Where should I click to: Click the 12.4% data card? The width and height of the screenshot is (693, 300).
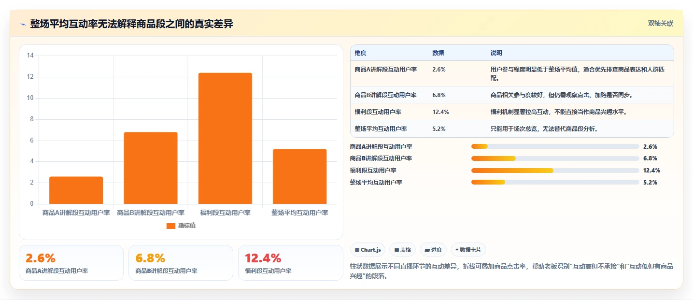coord(290,263)
